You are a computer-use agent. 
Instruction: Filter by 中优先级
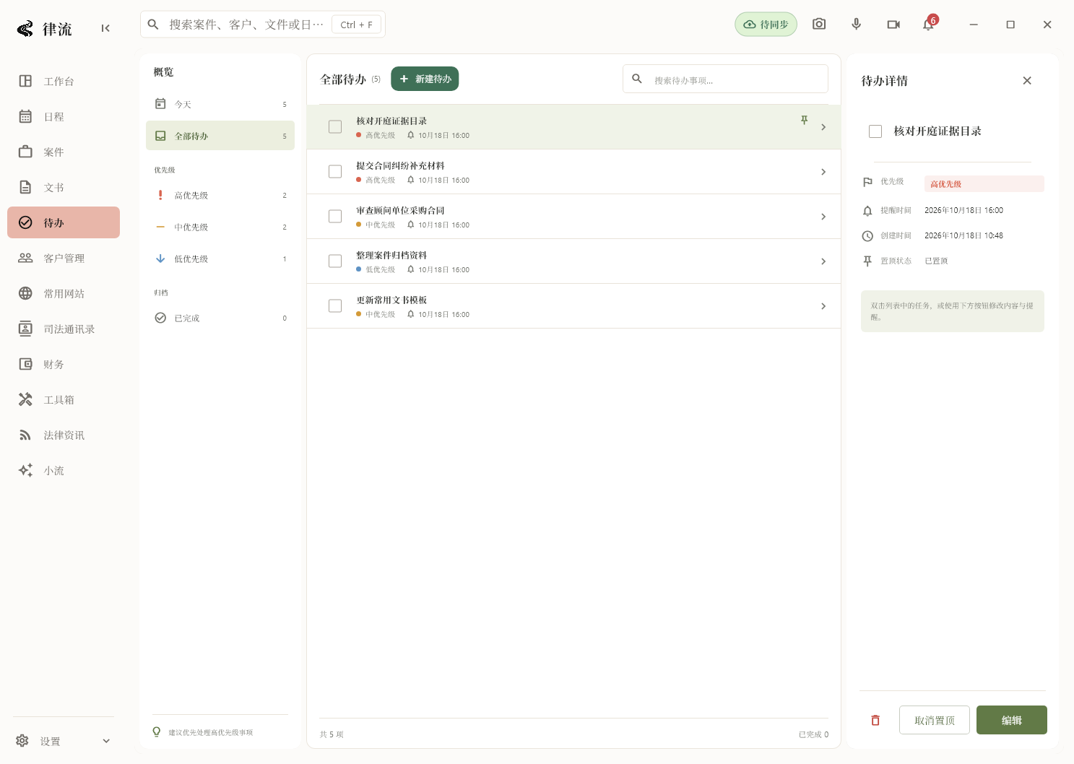point(220,227)
